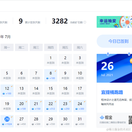Screen dimensions: 132x132
Task: Click calendar day 1 cell
Action: click(x=51, y=60)
